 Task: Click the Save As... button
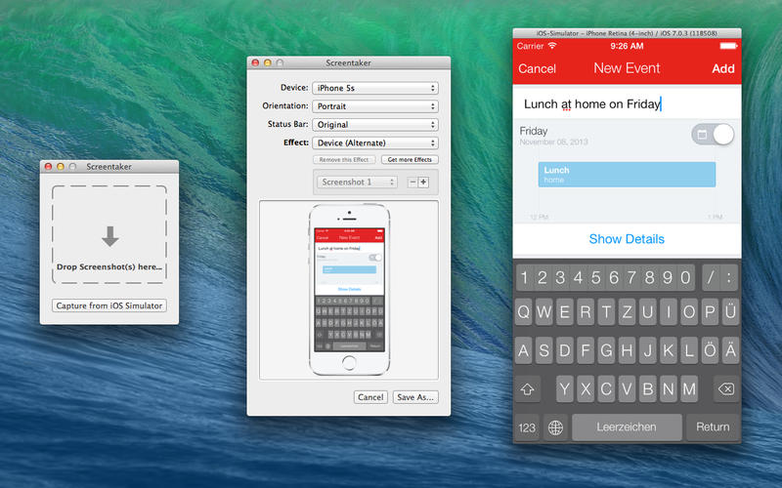pos(415,397)
